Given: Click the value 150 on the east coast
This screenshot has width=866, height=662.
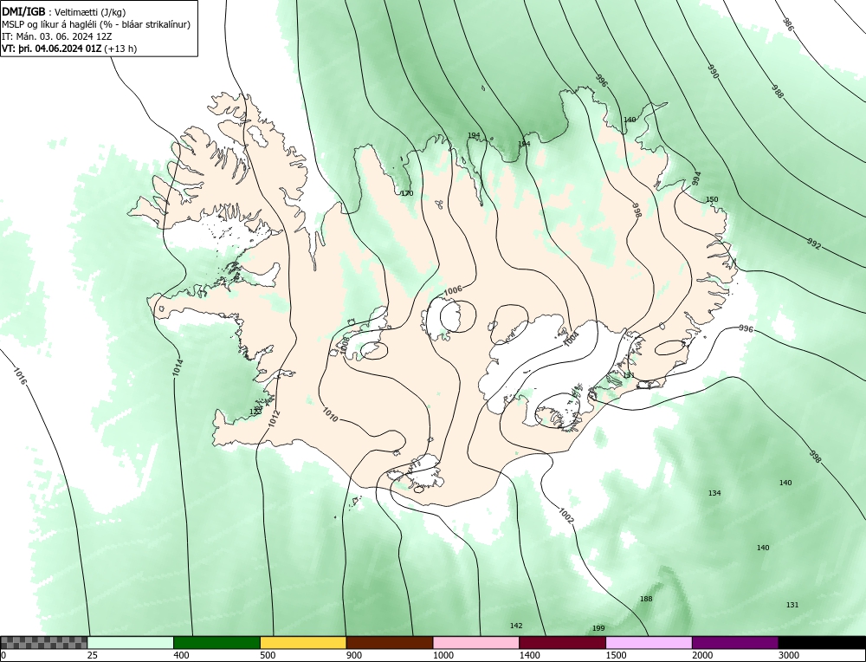Looking at the screenshot, I should [x=712, y=199].
